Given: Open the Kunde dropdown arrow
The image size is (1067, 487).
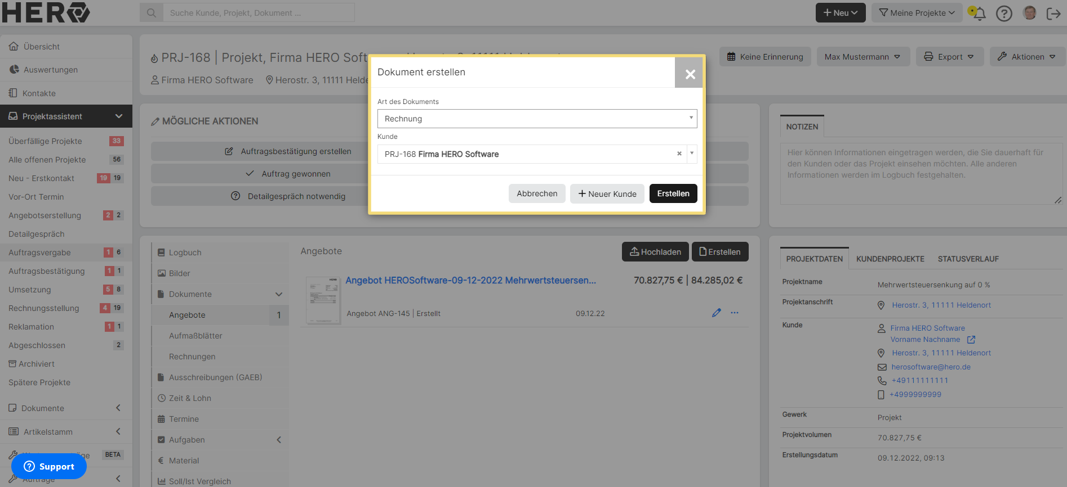Looking at the screenshot, I should (692, 154).
